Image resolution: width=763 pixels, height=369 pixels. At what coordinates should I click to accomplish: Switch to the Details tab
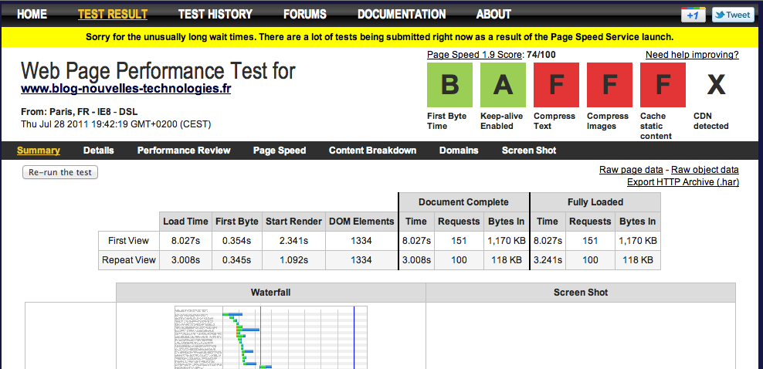pyautogui.click(x=98, y=151)
